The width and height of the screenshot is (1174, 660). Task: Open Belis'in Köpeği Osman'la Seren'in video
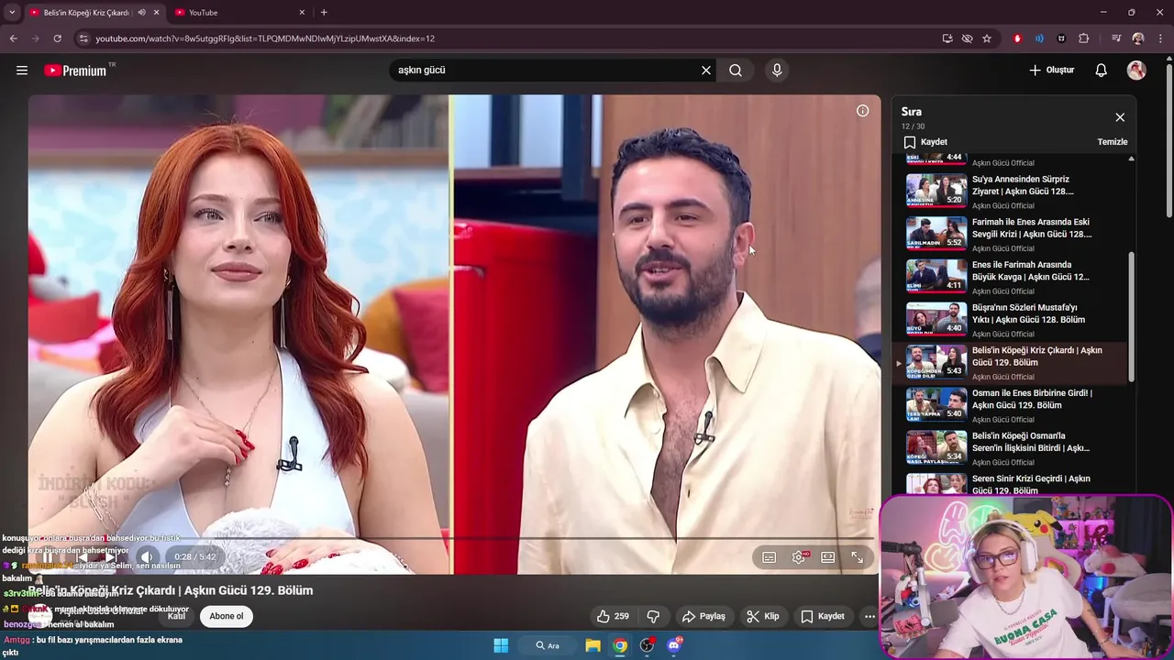pos(1016,448)
